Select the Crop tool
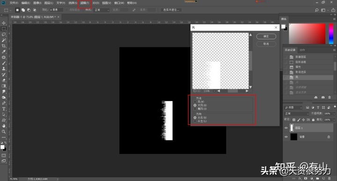Screen dimensions: 337x181 [4, 46]
